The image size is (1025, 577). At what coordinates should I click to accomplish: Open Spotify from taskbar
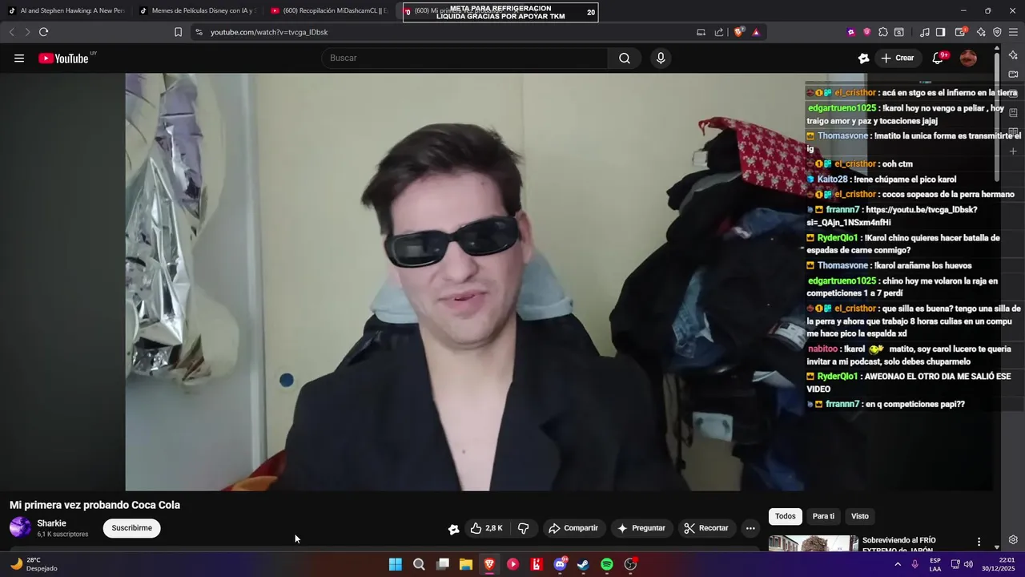pyautogui.click(x=607, y=564)
